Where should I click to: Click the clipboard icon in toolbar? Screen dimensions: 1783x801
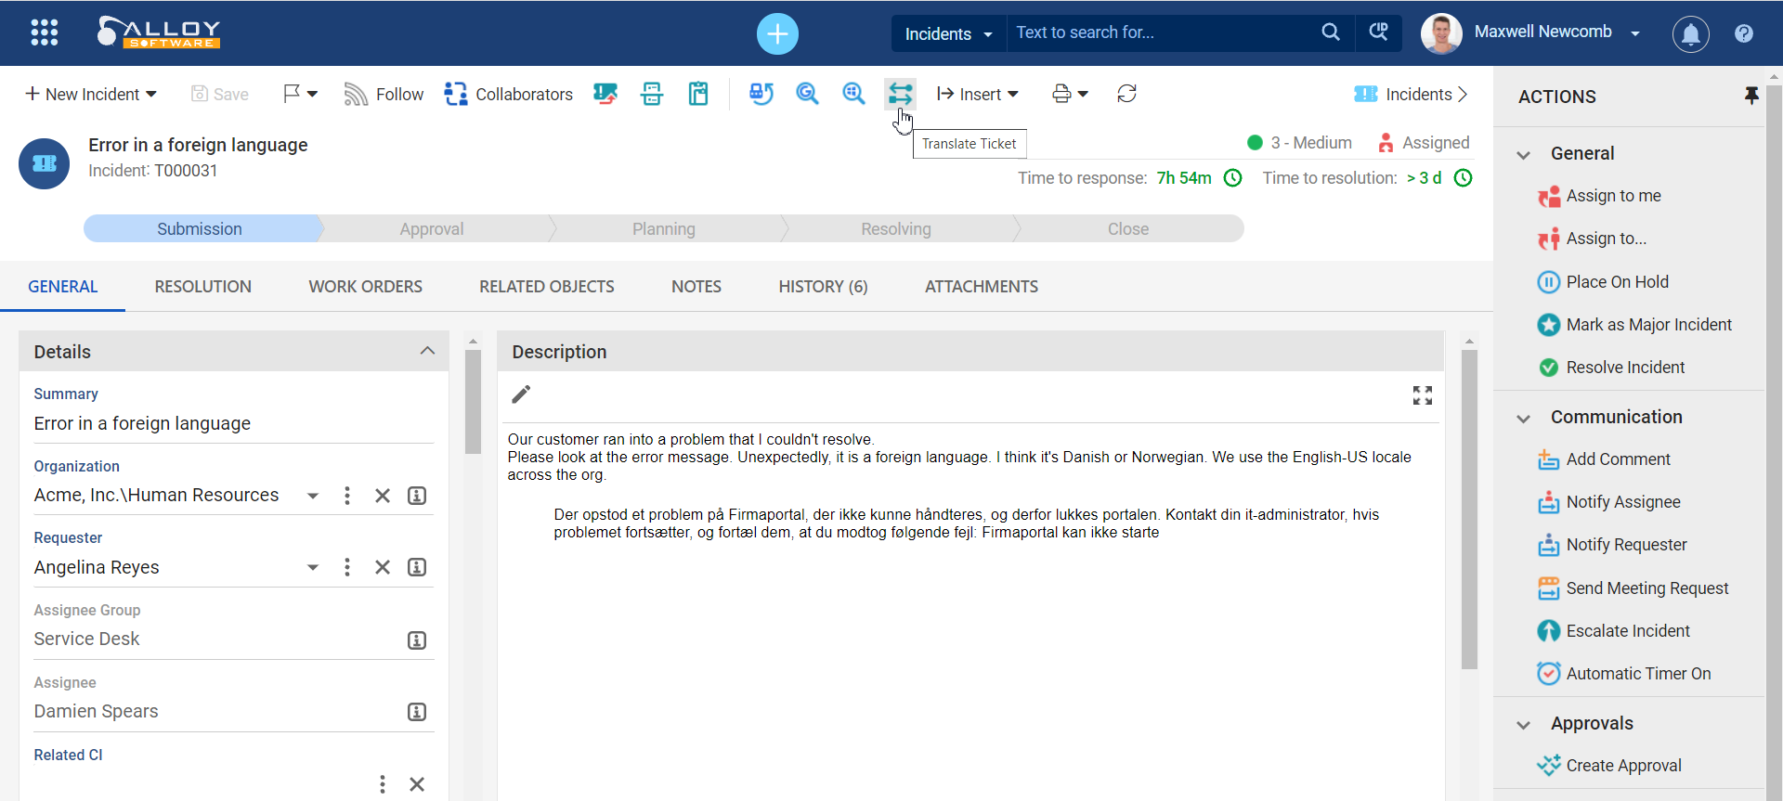tap(698, 94)
